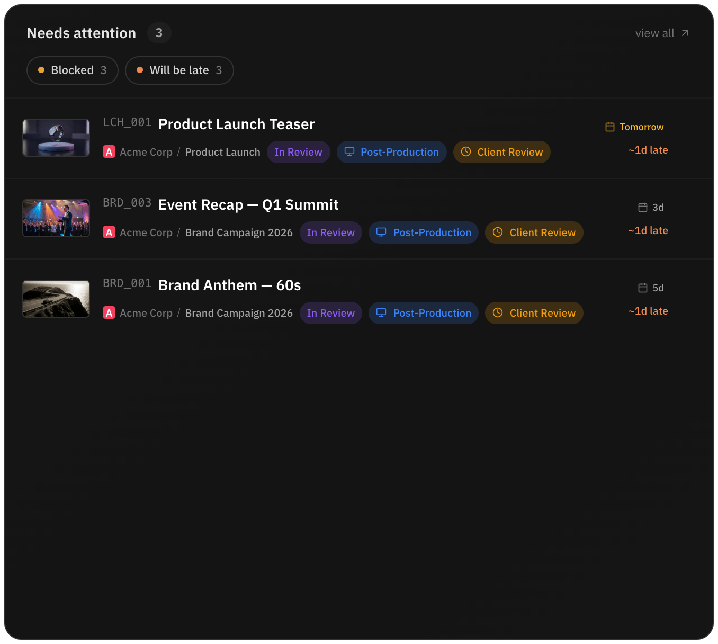Toggle the Will be late filter chip

coord(179,70)
